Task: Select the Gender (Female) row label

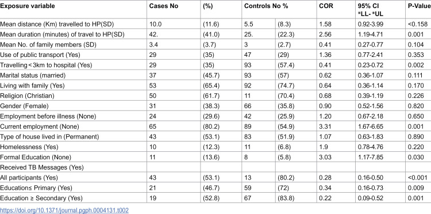Action: click(24, 106)
